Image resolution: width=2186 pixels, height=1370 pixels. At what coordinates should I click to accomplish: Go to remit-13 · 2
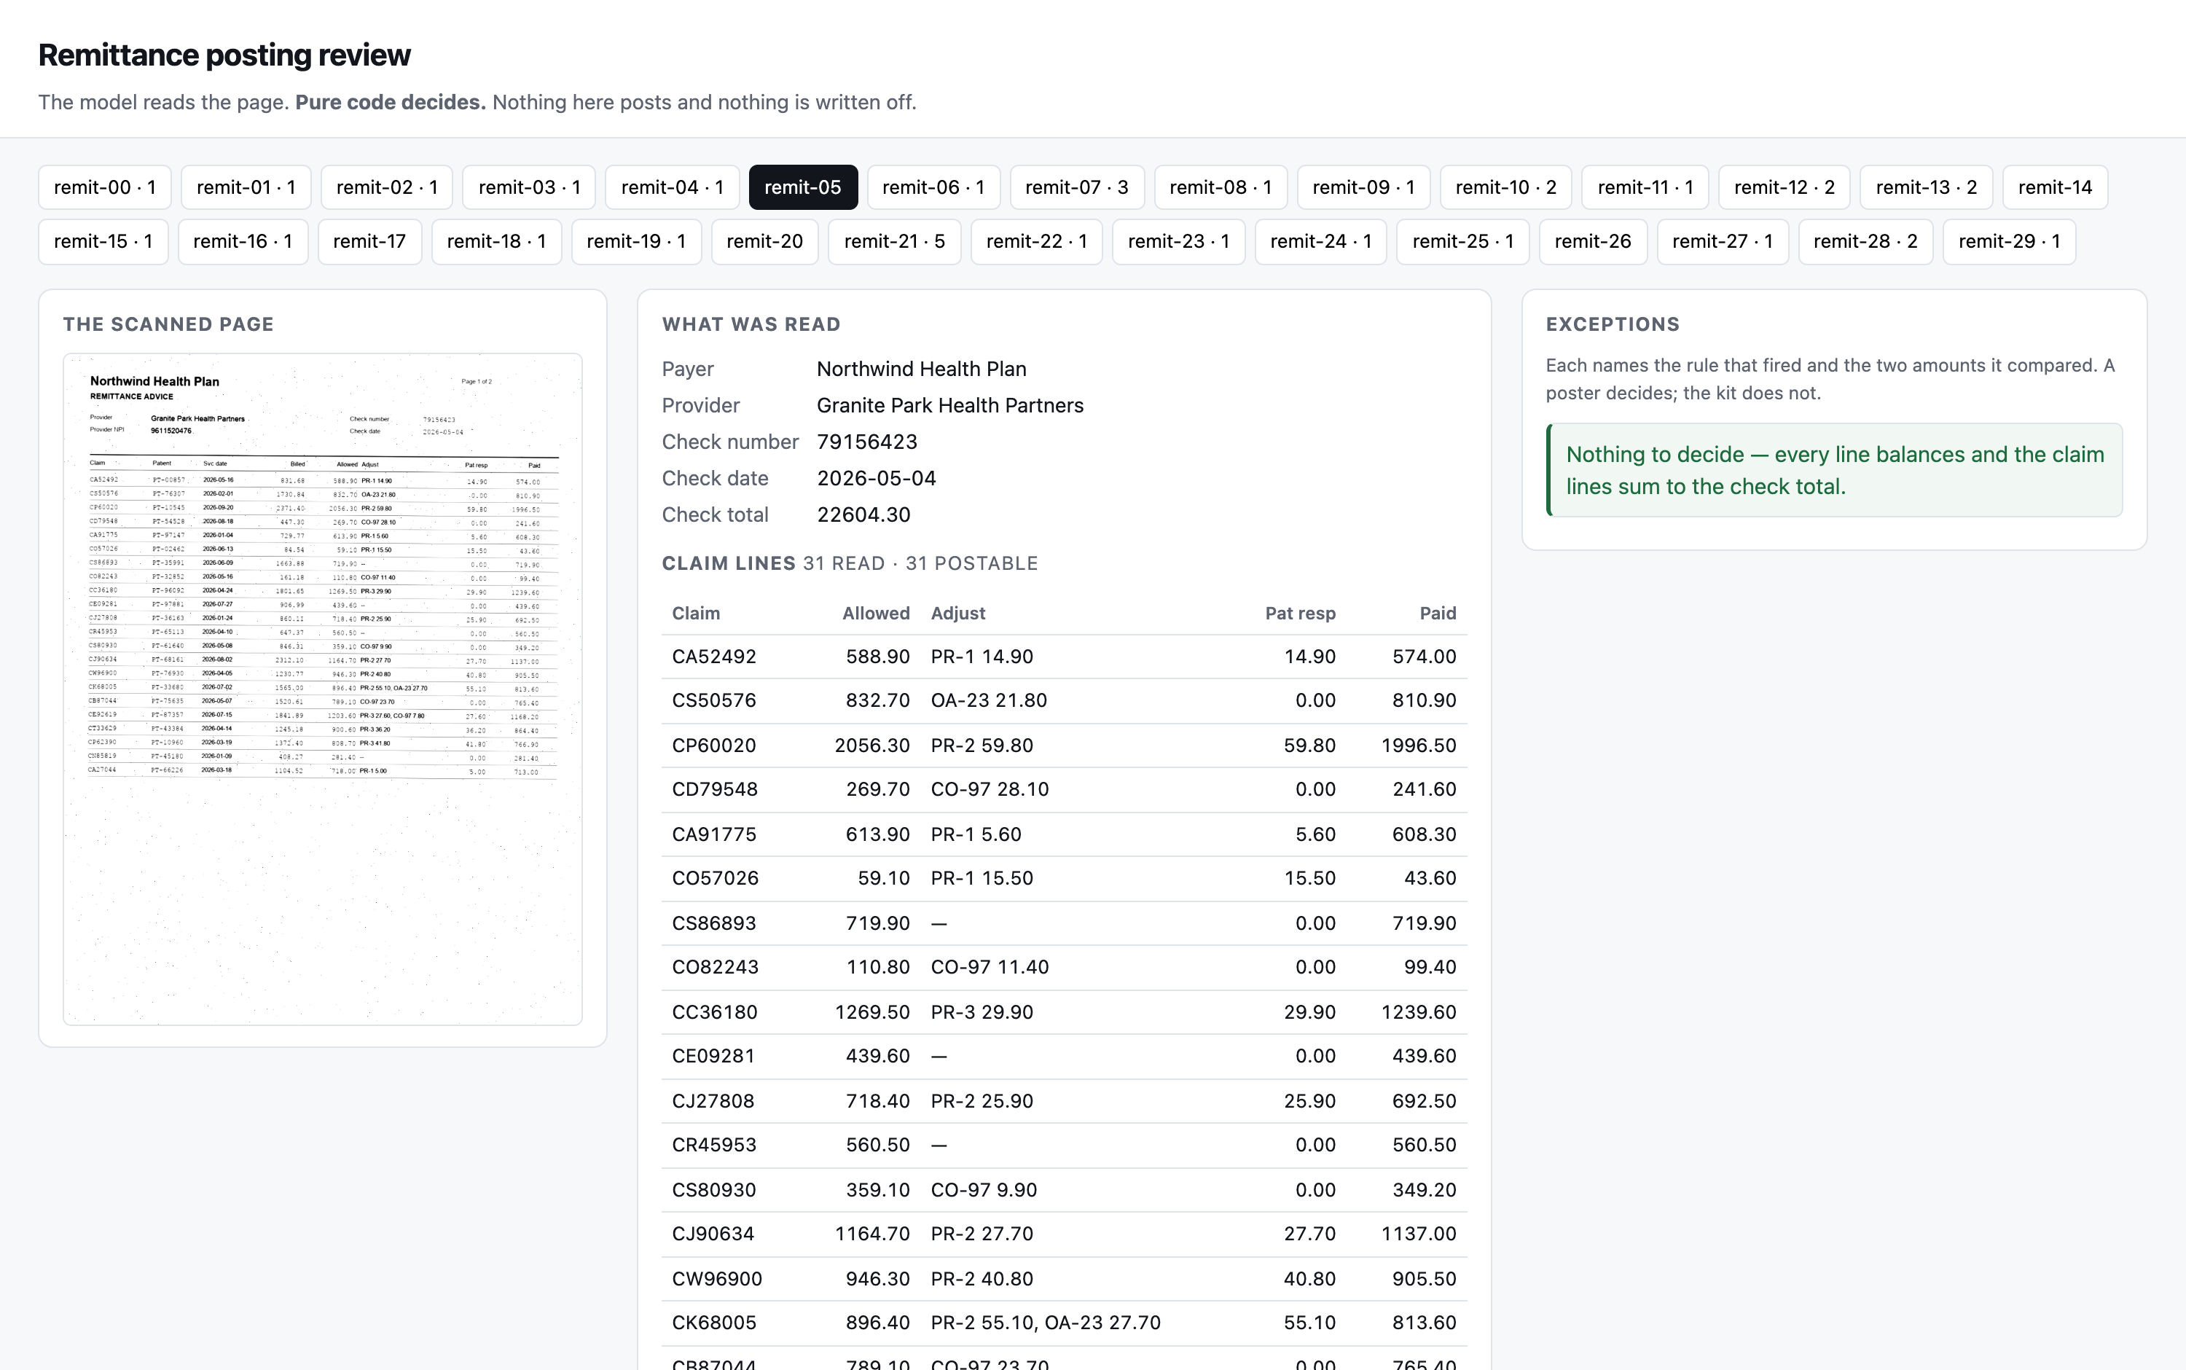1926,187
